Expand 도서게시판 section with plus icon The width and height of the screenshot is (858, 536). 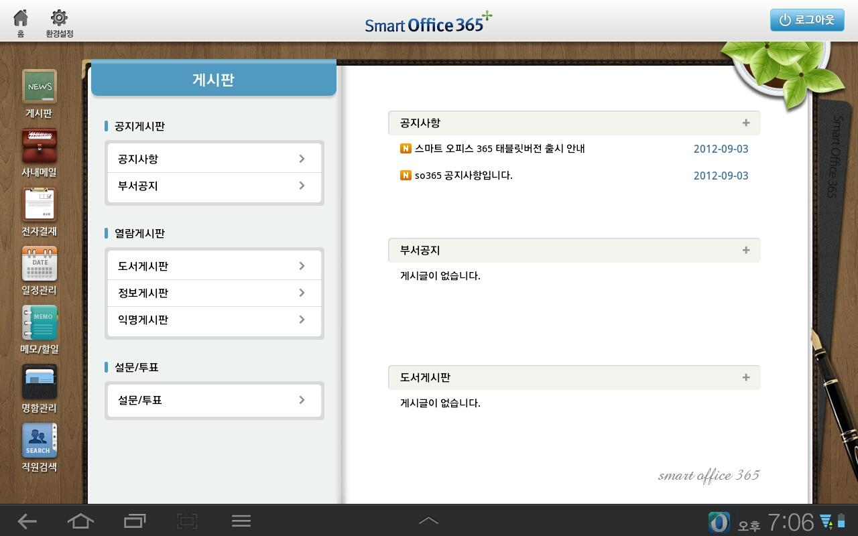point(746,377)
